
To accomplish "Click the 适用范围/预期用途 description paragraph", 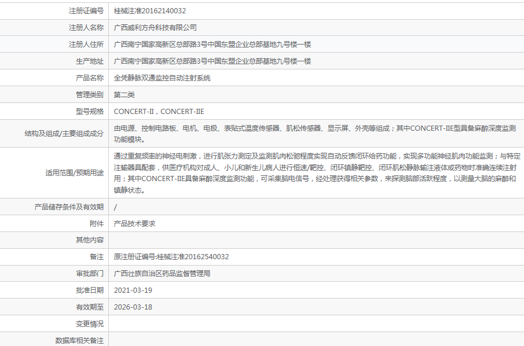I will [x=317, y=173].
